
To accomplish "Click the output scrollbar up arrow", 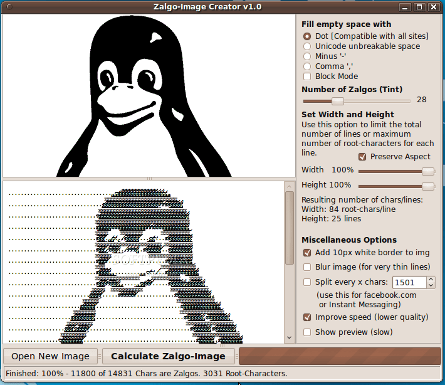I will coord(289,186).
